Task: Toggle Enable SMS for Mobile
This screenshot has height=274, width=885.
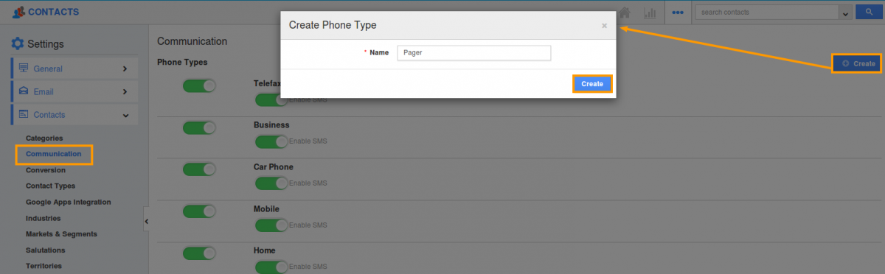Action: point(271,225)
